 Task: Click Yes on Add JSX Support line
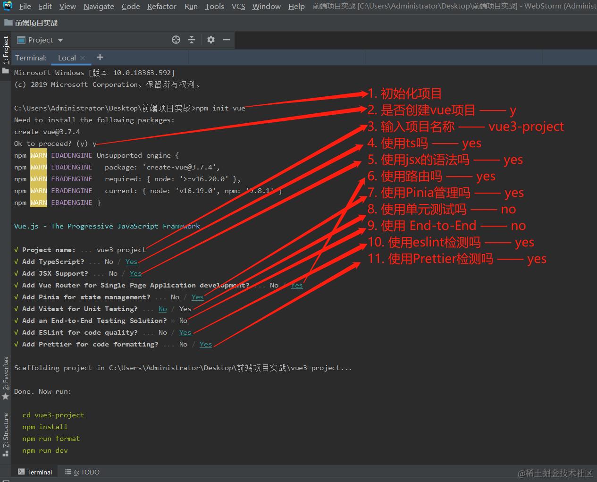pyautogui.click(x=136, y=273)
